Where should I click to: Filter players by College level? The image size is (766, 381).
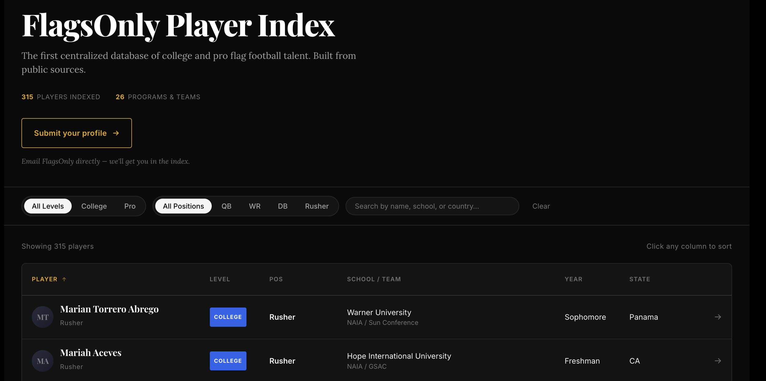pos(94,206)
